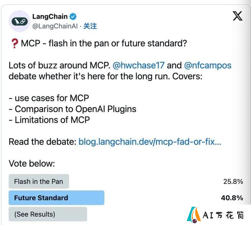Open the LangChain display name

coord(50,17)
